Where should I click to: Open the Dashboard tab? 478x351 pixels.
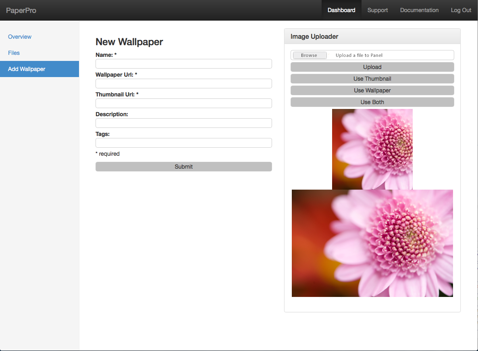(x=341, y=10)
